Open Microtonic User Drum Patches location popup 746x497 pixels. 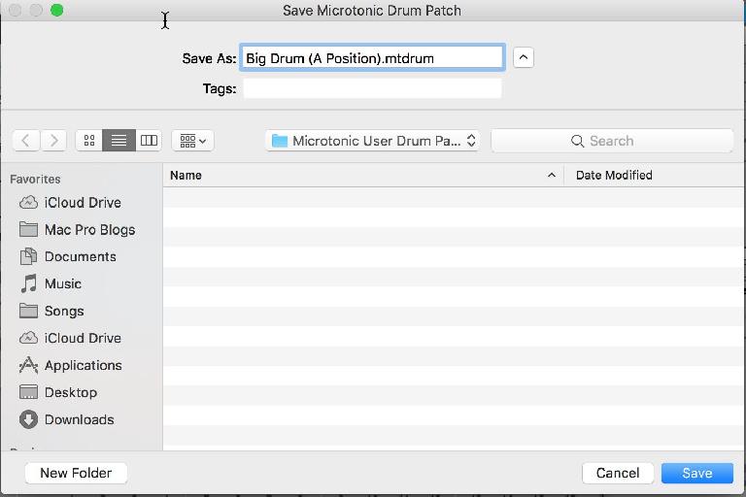pos(372,141)
